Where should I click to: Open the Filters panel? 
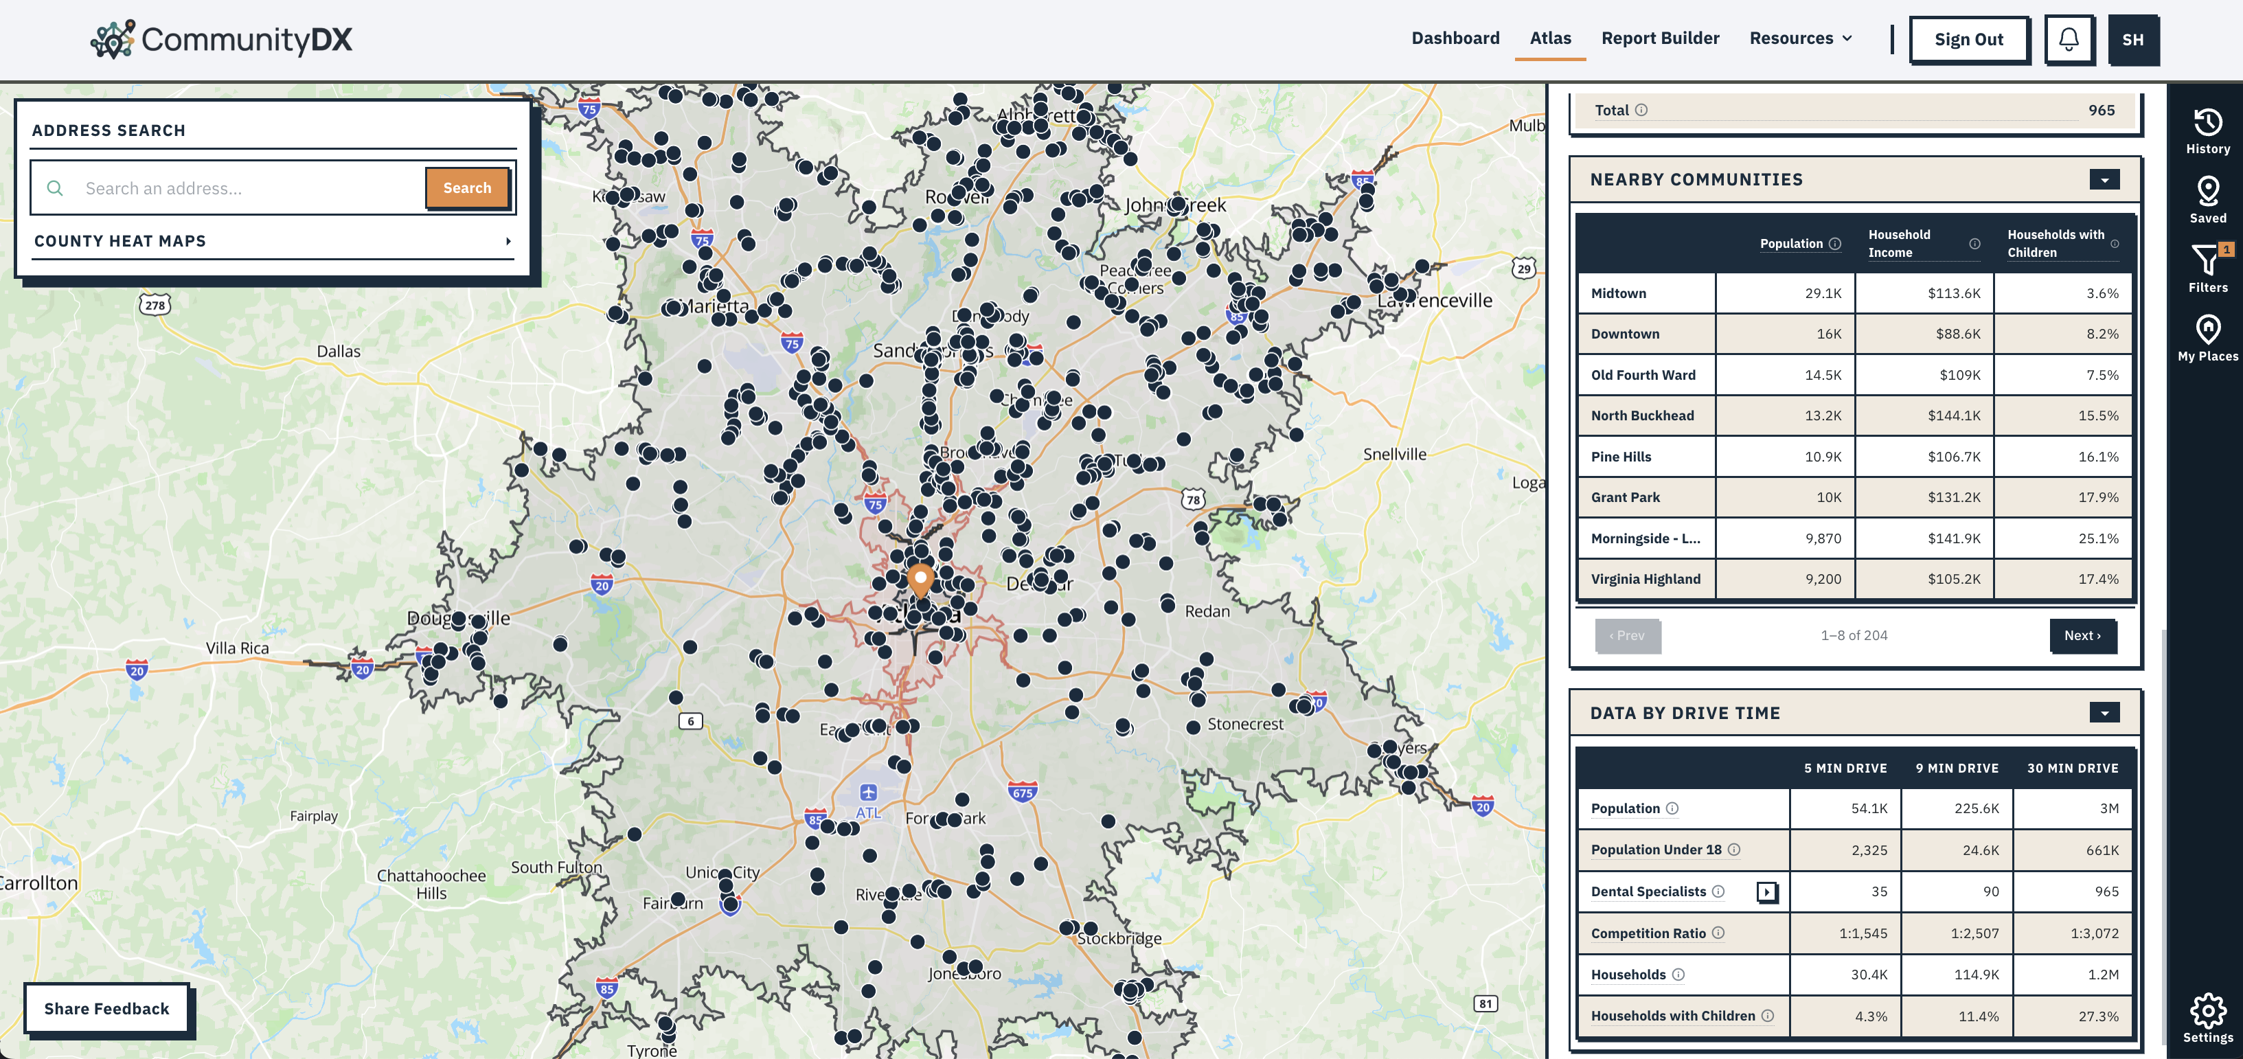[x=2207, y=269]
